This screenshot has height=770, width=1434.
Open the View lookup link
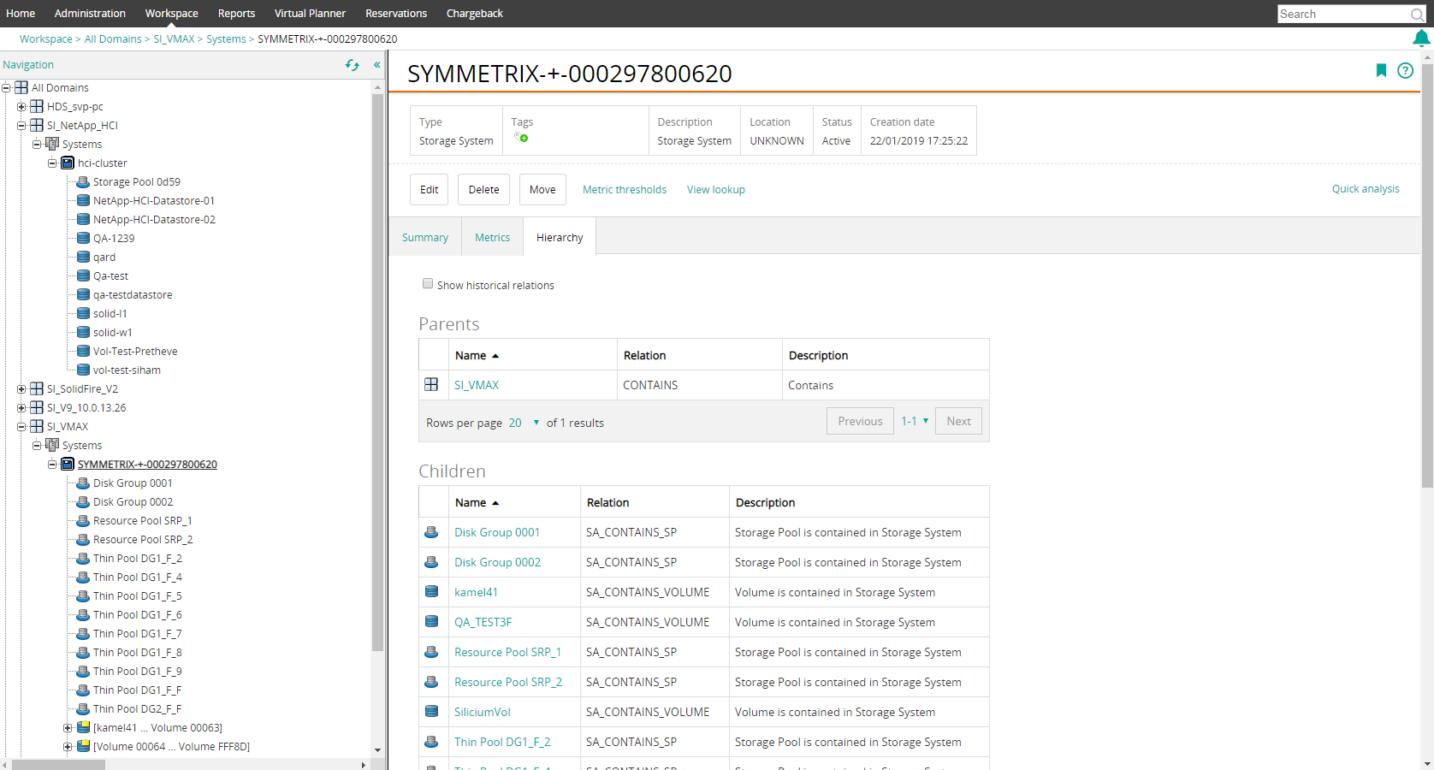pos(716,190)
